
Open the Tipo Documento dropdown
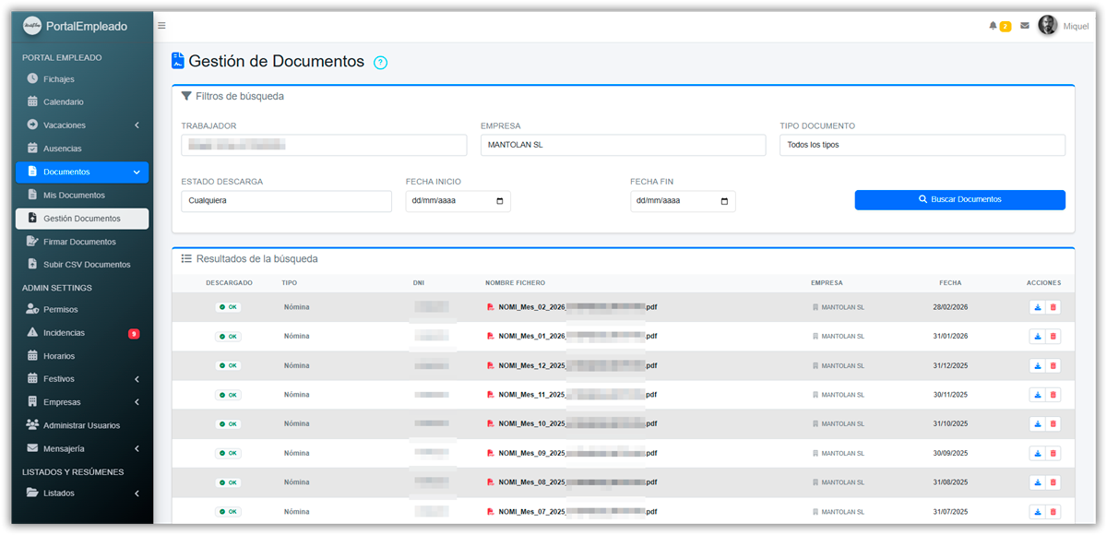pos(922,145)
